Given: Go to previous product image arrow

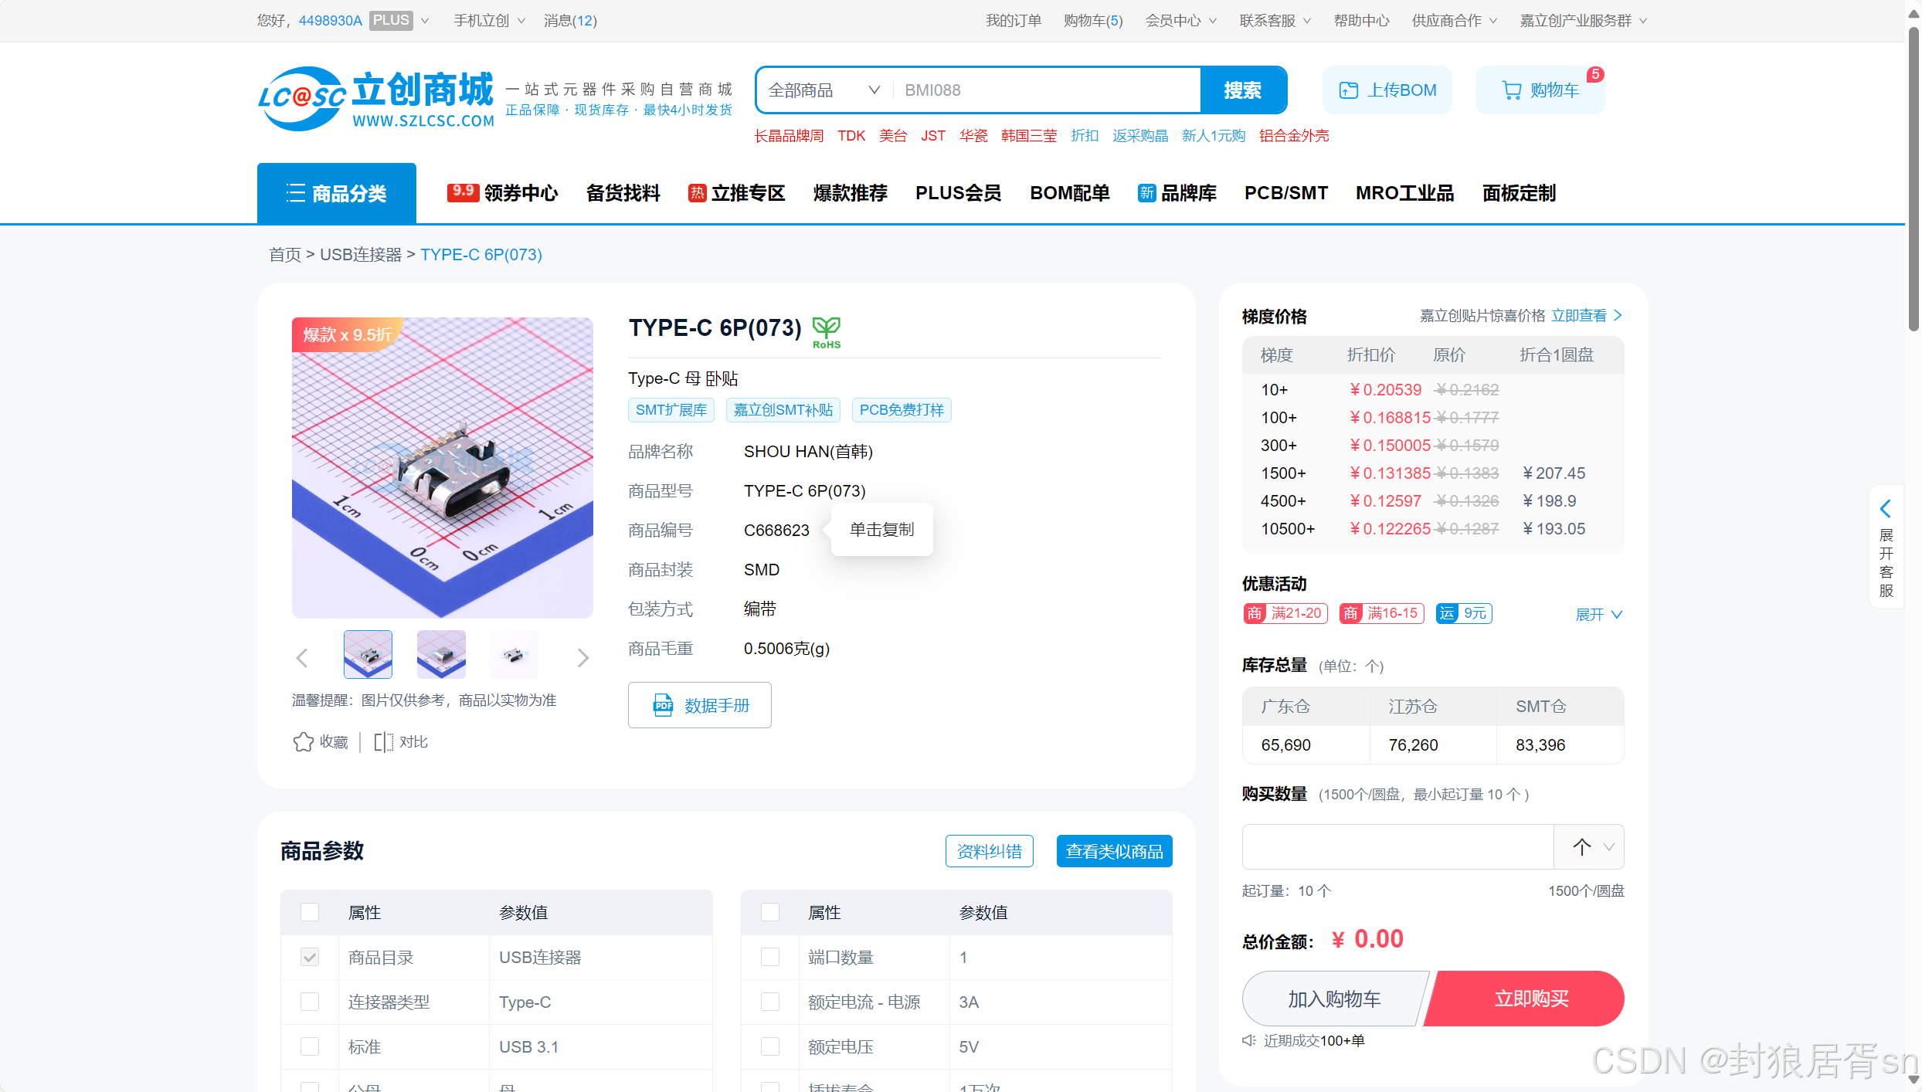Looking at the screenshot, I should click(302, 657).
